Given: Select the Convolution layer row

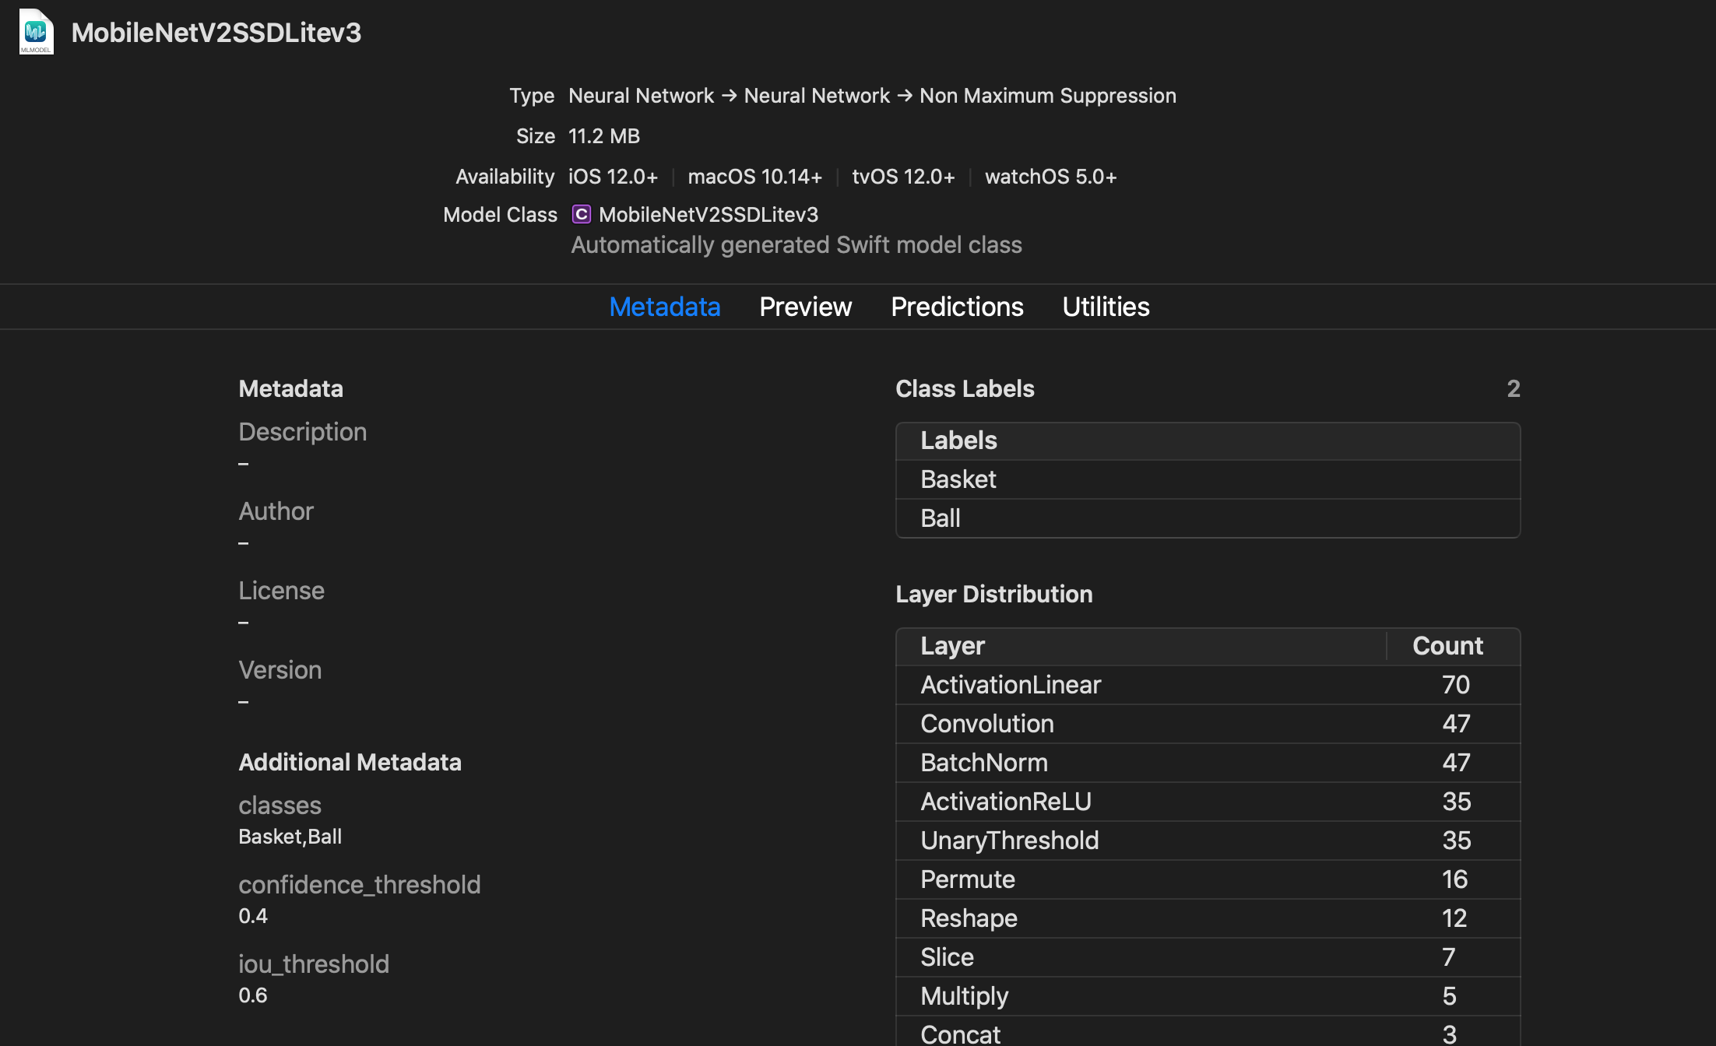Looking at the screenshot, I should click(x=987, y=724).
